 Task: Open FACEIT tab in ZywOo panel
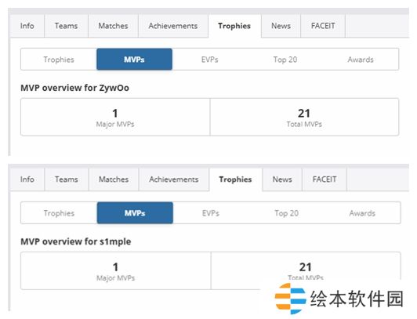[x=323, y=26]
